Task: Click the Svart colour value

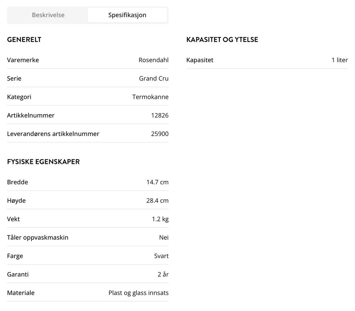Action: (x=161, y=256)
